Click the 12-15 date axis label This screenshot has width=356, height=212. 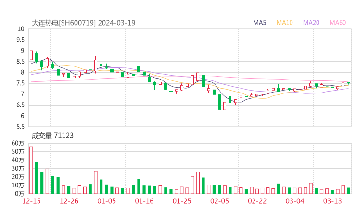click(31, 201)
